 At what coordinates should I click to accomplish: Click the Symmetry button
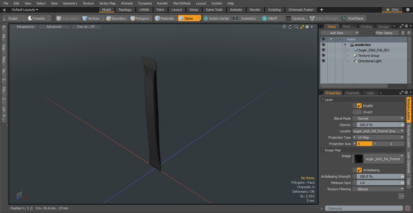(x=246, y=18)
